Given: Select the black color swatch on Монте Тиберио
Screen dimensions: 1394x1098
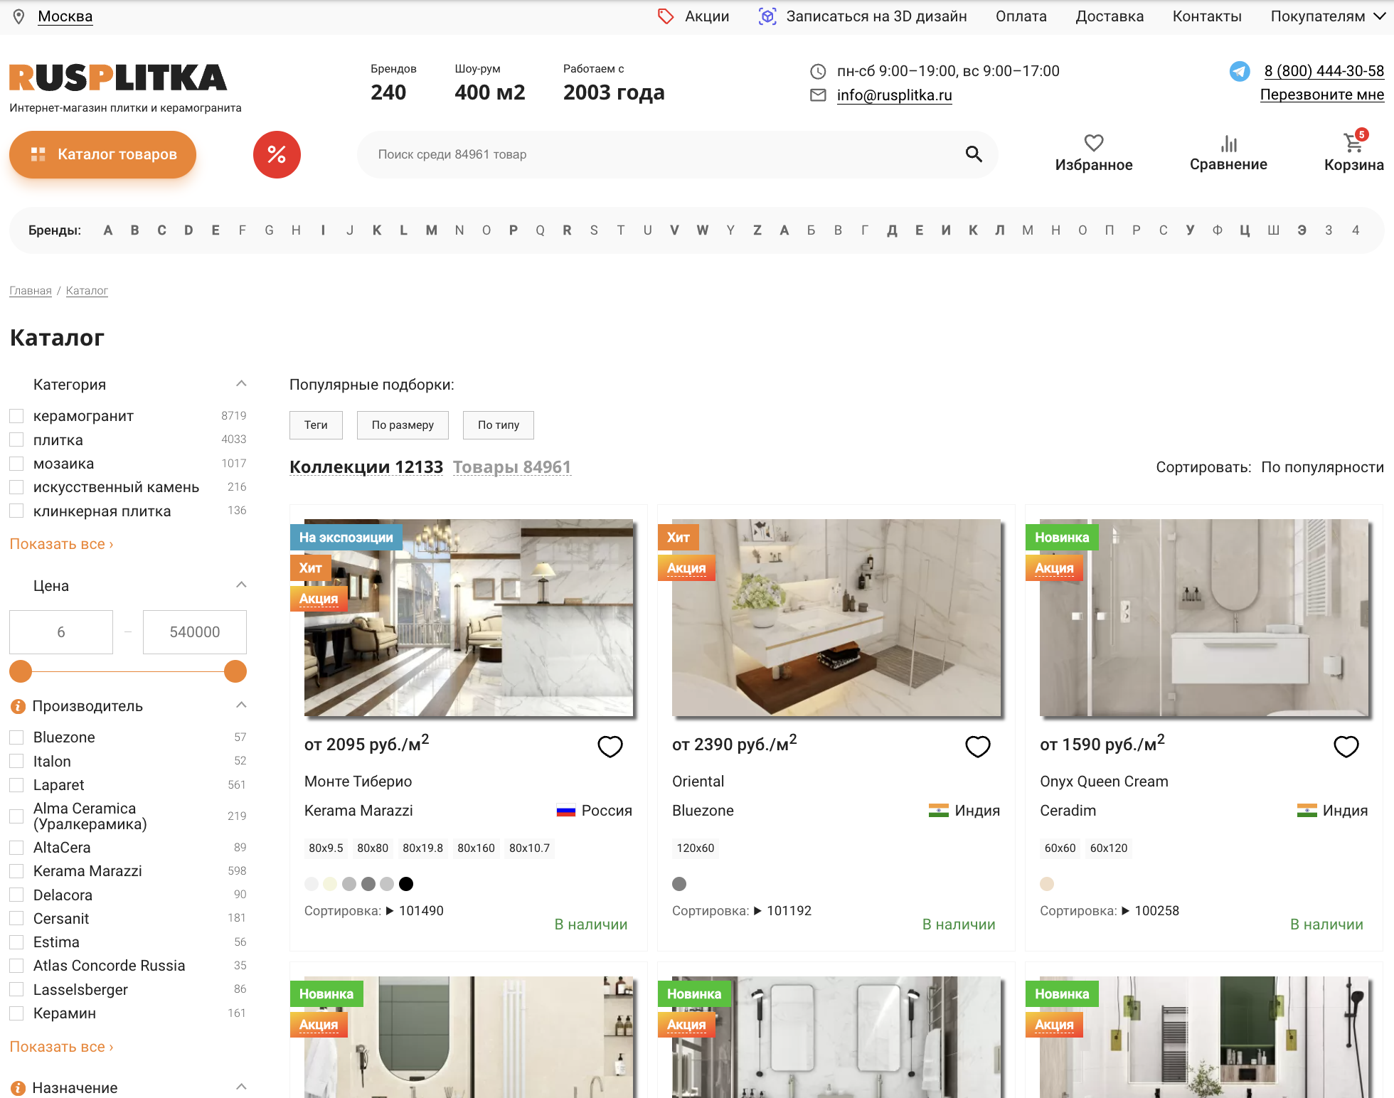Looking at the screenshot, I should (406, 884).
